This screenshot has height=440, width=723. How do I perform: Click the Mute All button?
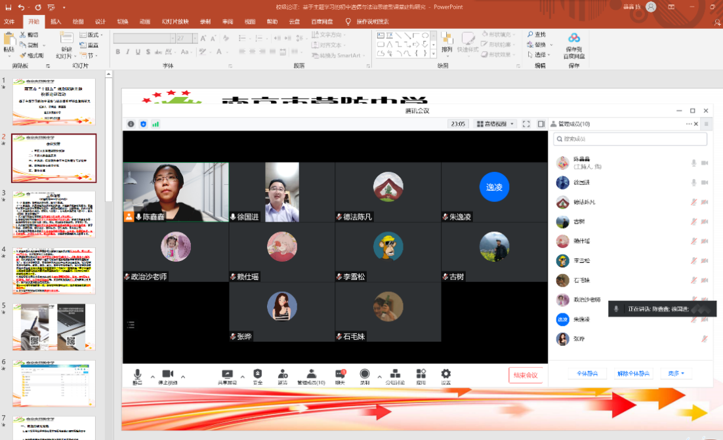(587, 374)
